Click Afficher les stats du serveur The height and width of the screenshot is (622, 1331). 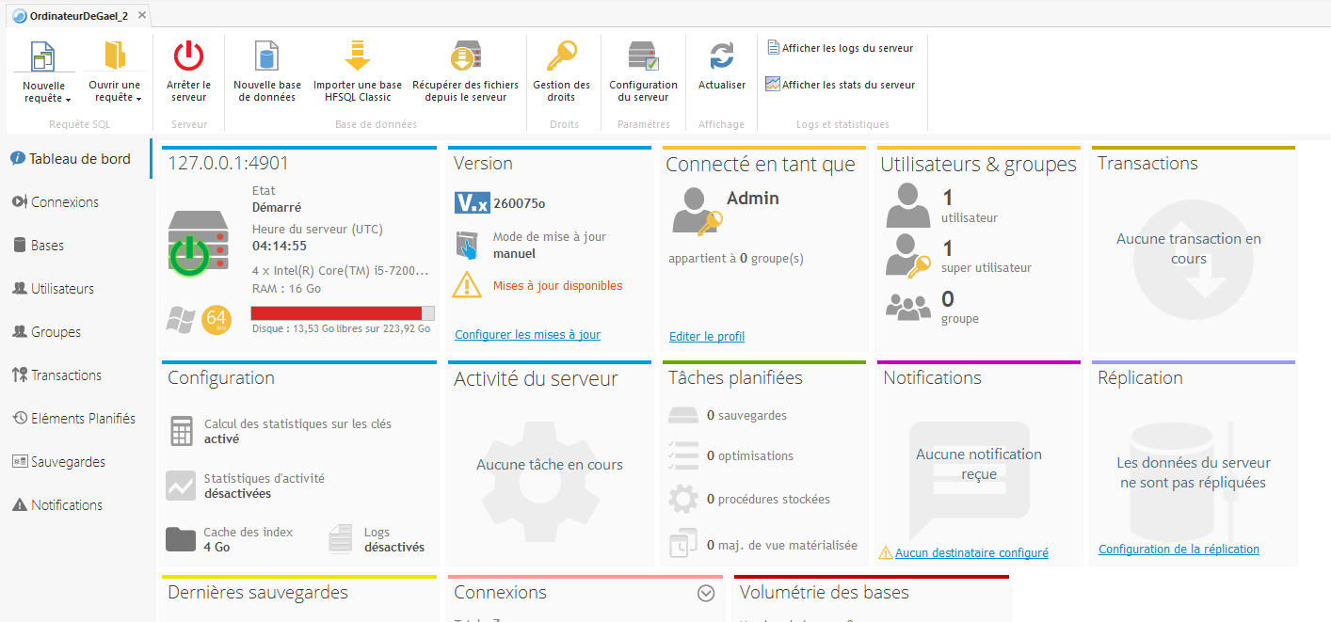click(841, 85)
